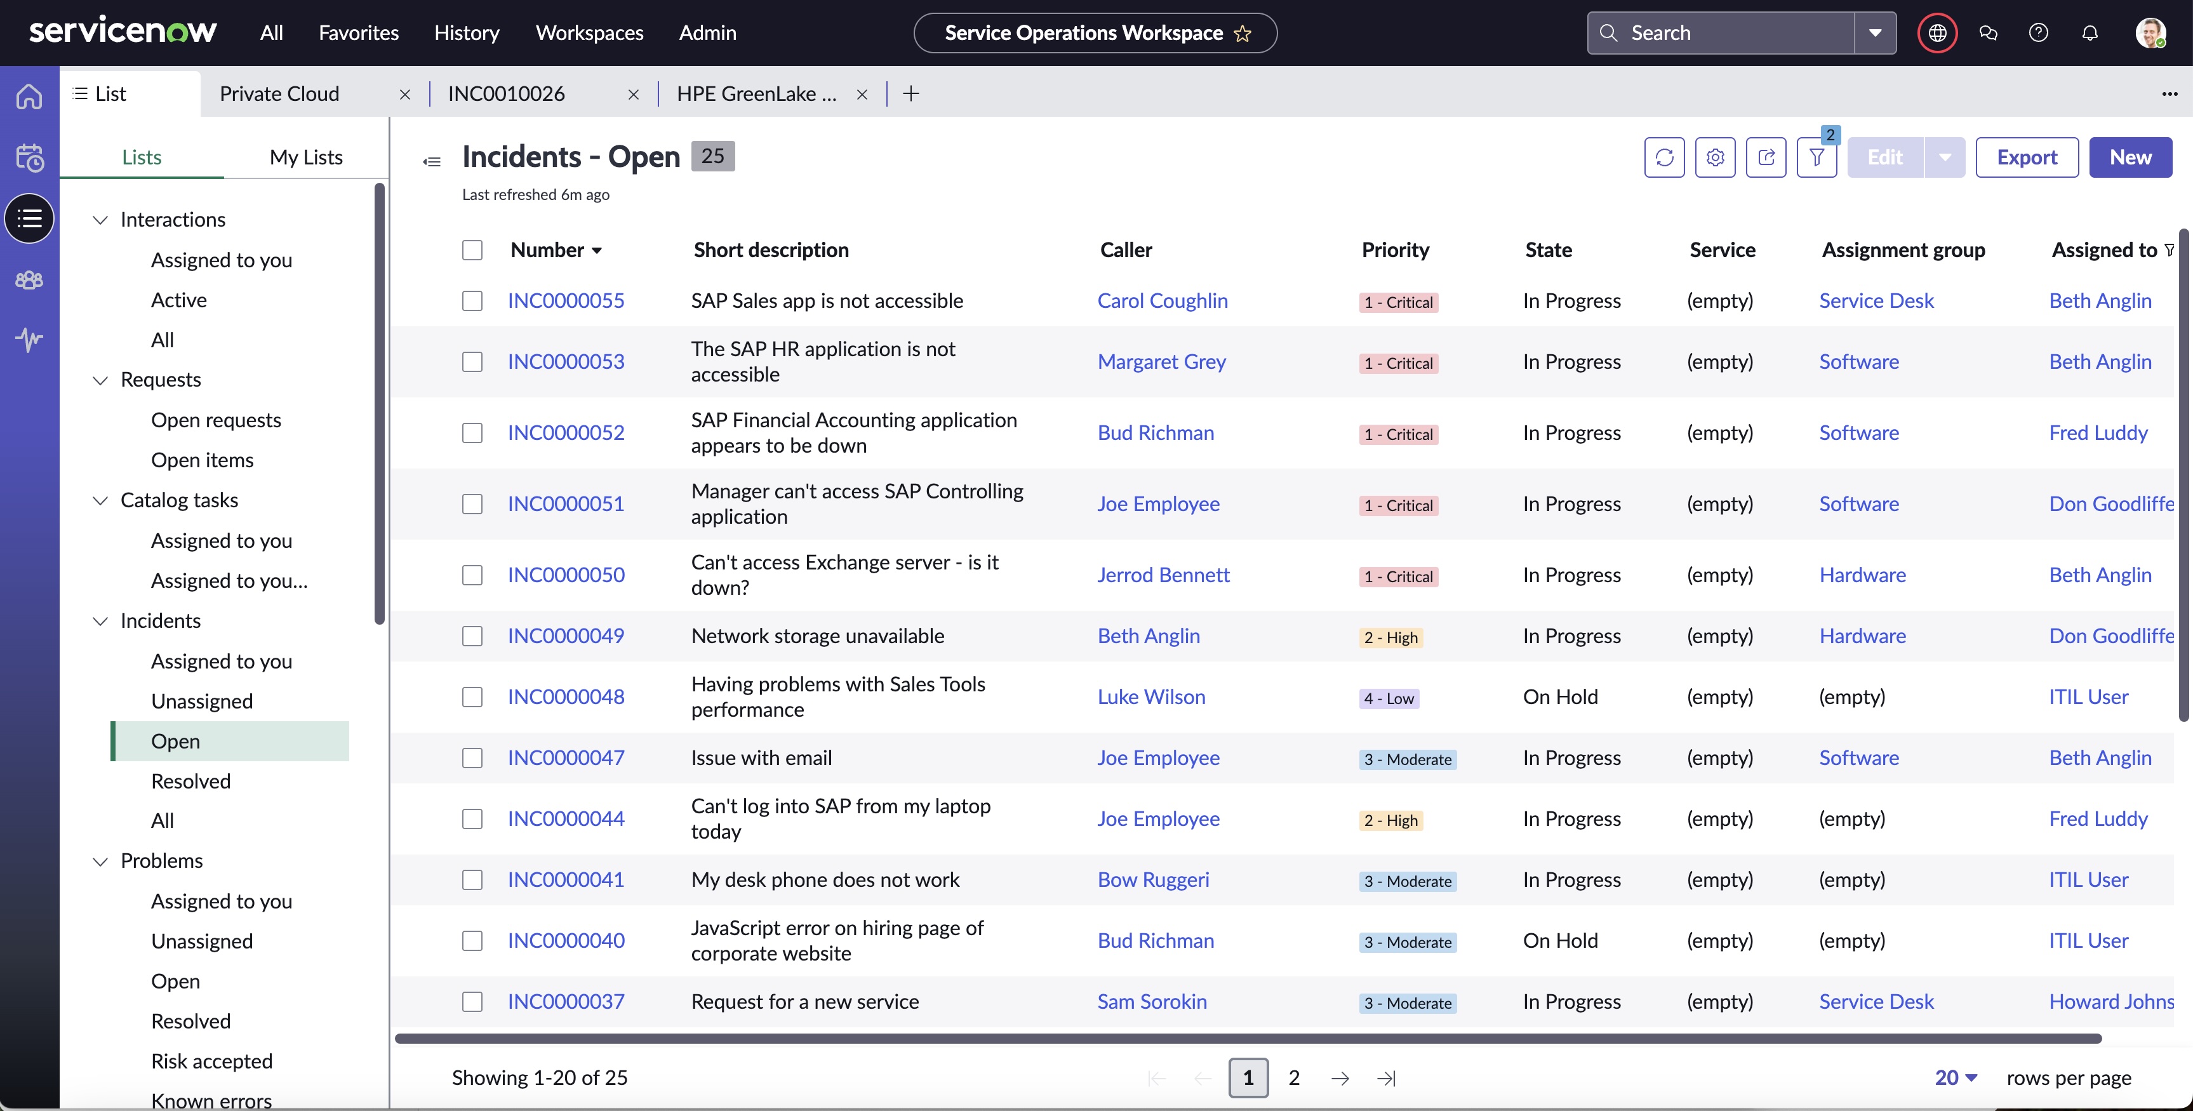The height and width of the screenshot is (1111, 2193).
Task: Check the INC0000047 row checkbox
Action: tap(472, 757)
